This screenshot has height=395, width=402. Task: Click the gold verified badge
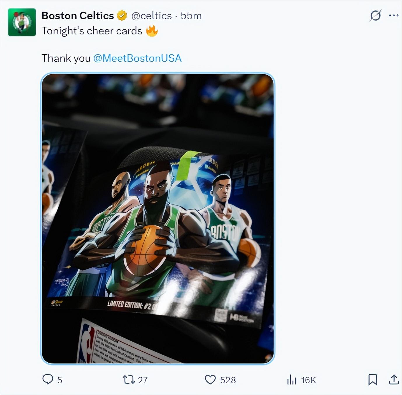pyautogui.click(x=122, y=15)
